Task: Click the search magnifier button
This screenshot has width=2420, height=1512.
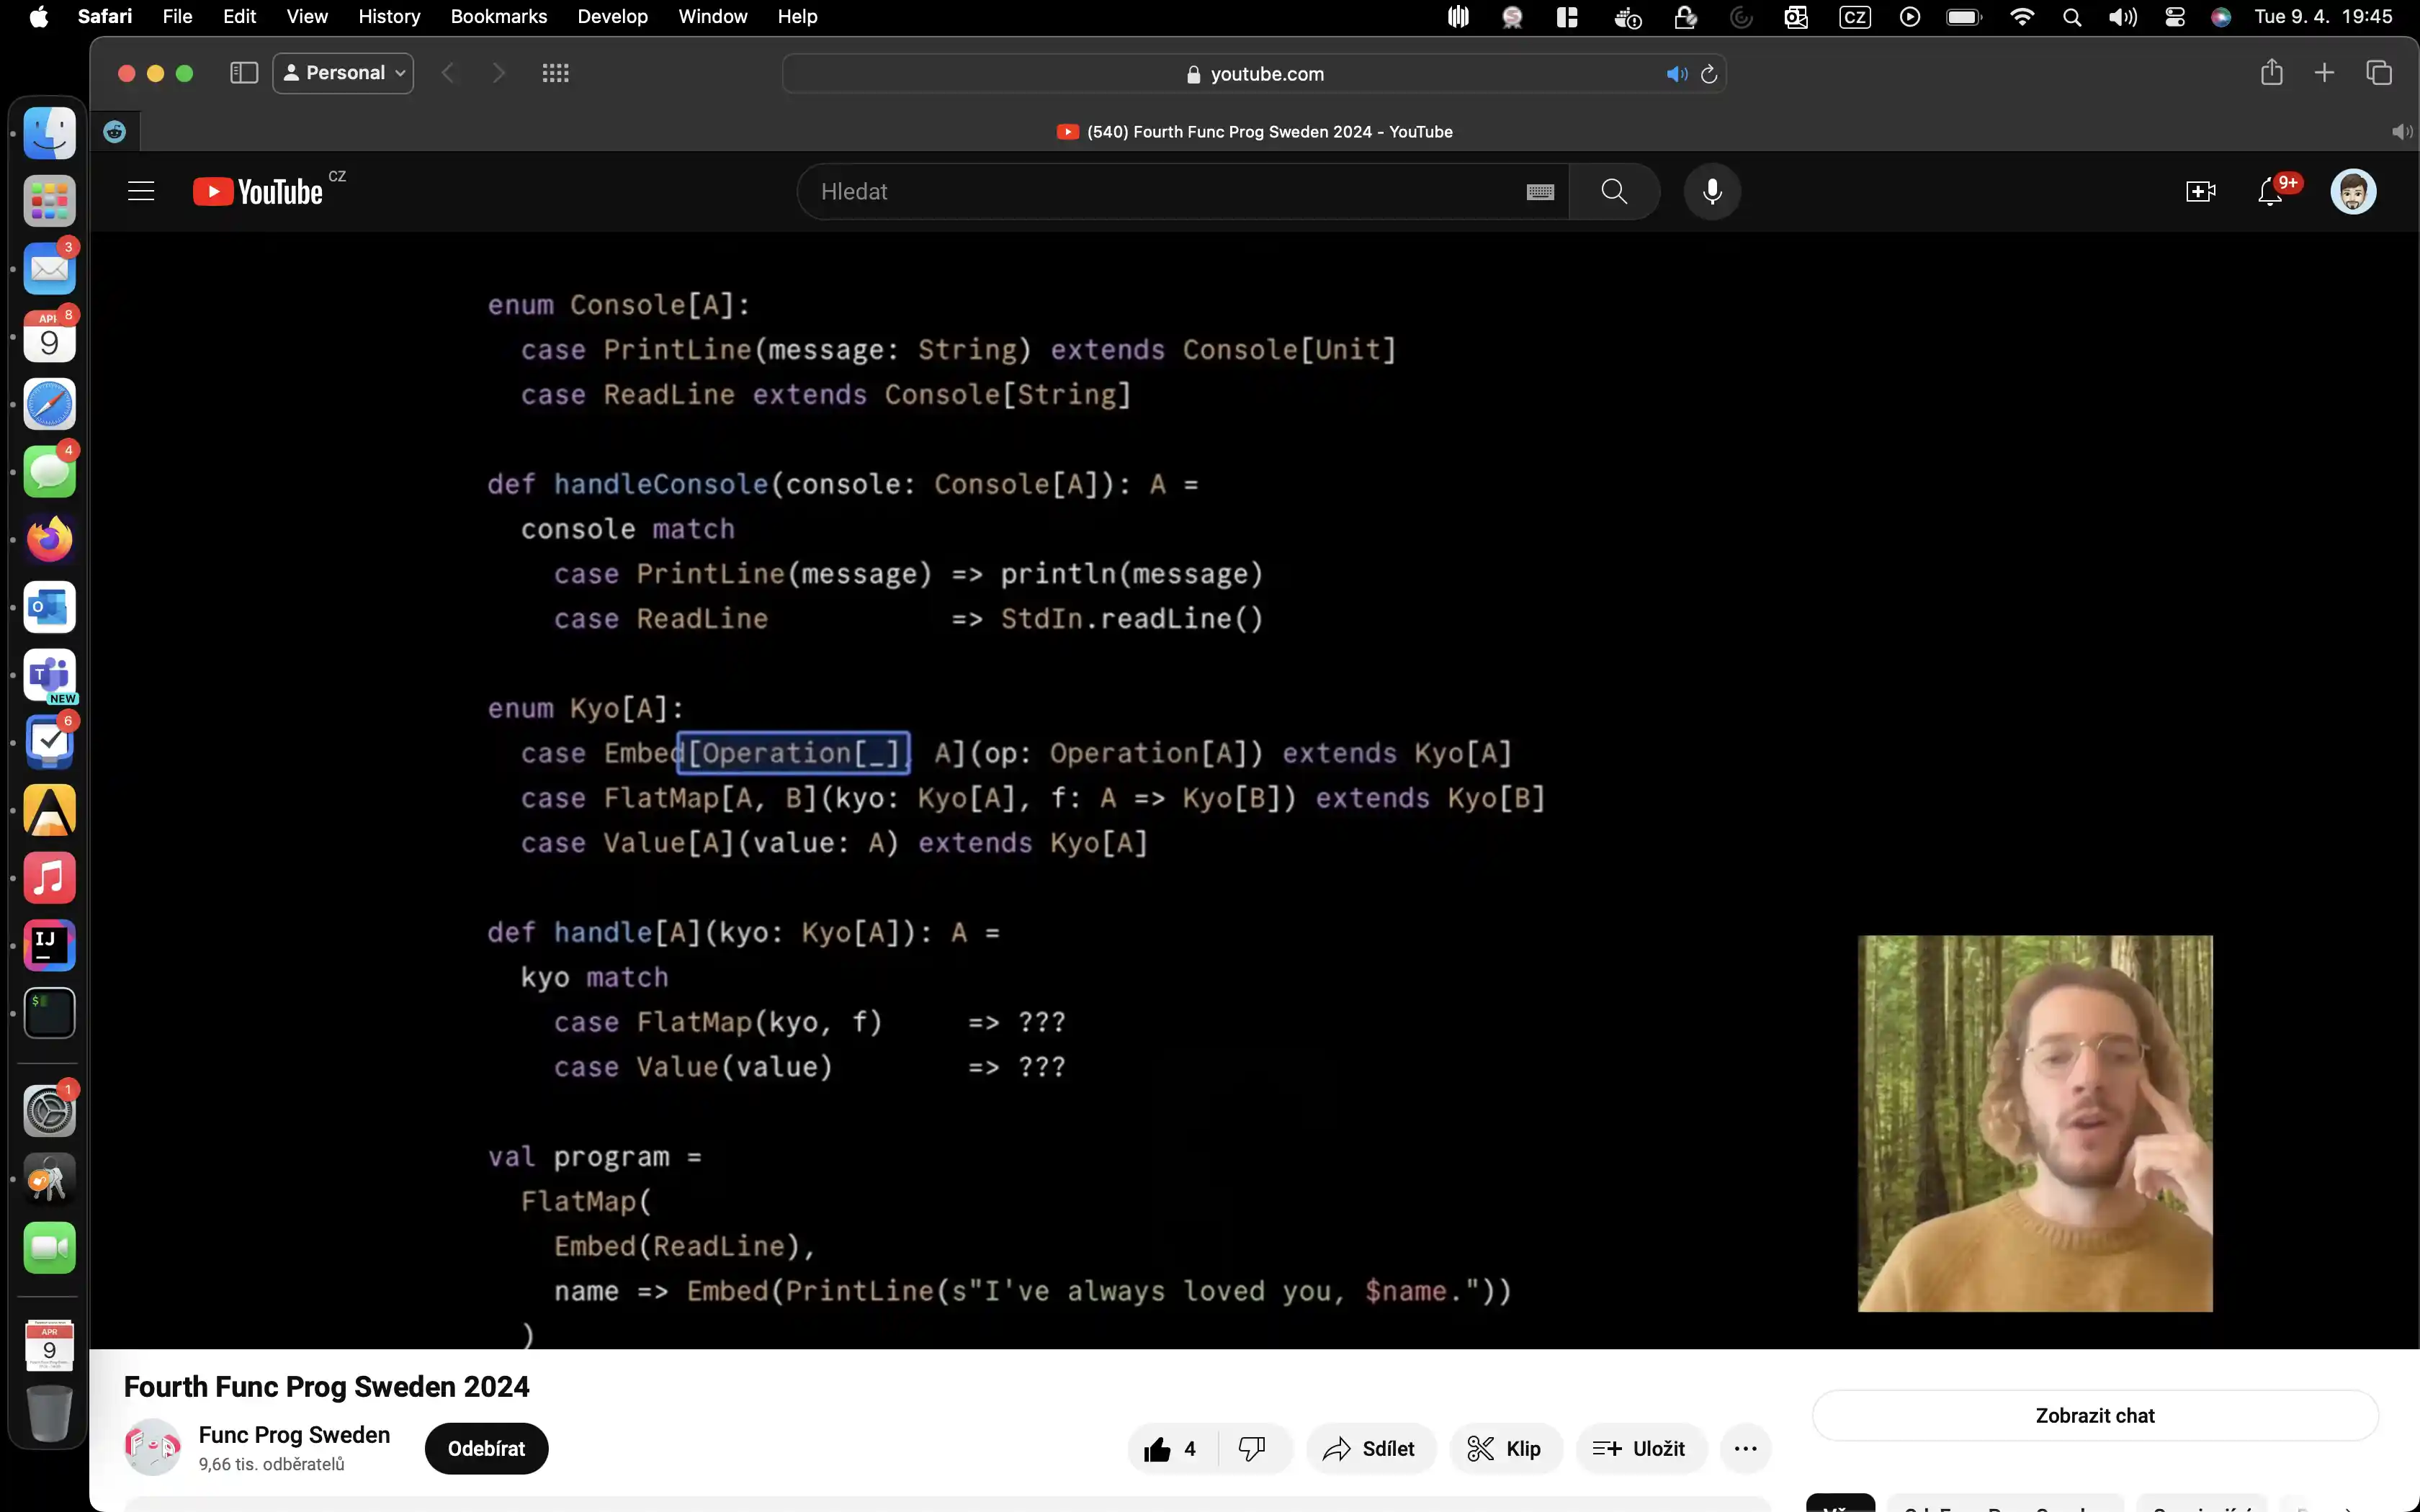Action: [1613, 191]
